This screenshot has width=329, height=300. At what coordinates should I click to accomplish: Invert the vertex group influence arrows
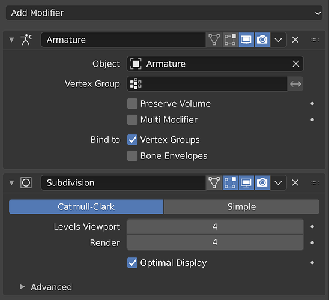coord(295,84)
